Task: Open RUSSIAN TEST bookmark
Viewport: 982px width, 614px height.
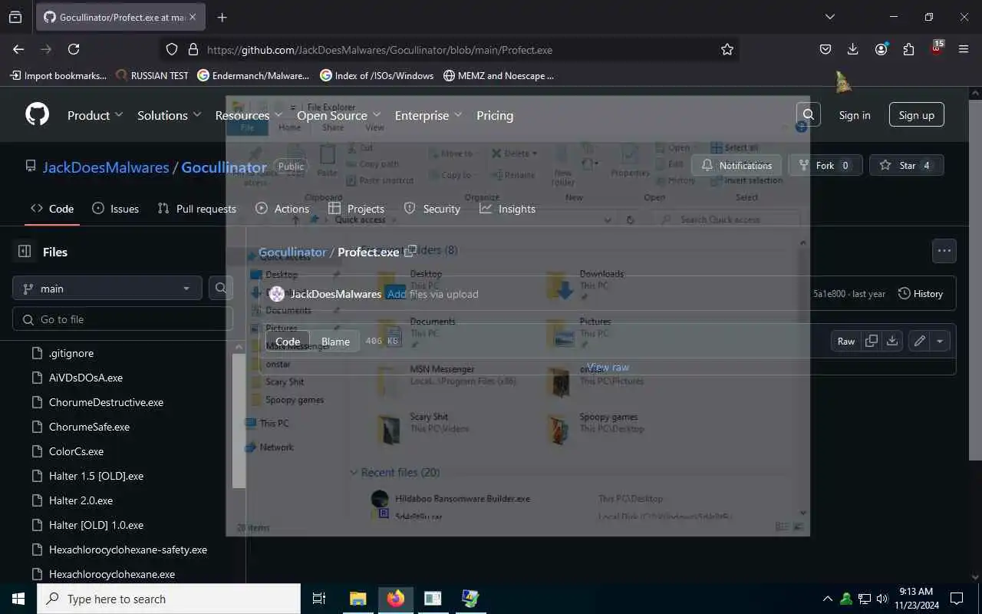Action: click(151, 75)
